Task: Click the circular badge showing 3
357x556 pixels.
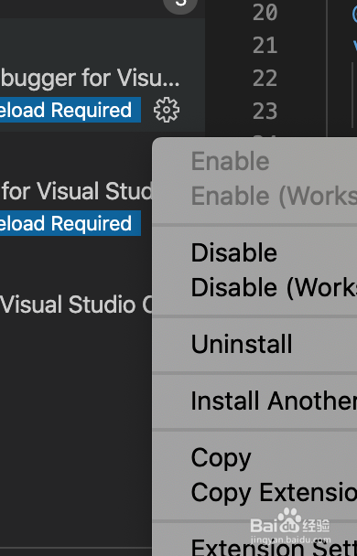Action: tap(180, 5)
